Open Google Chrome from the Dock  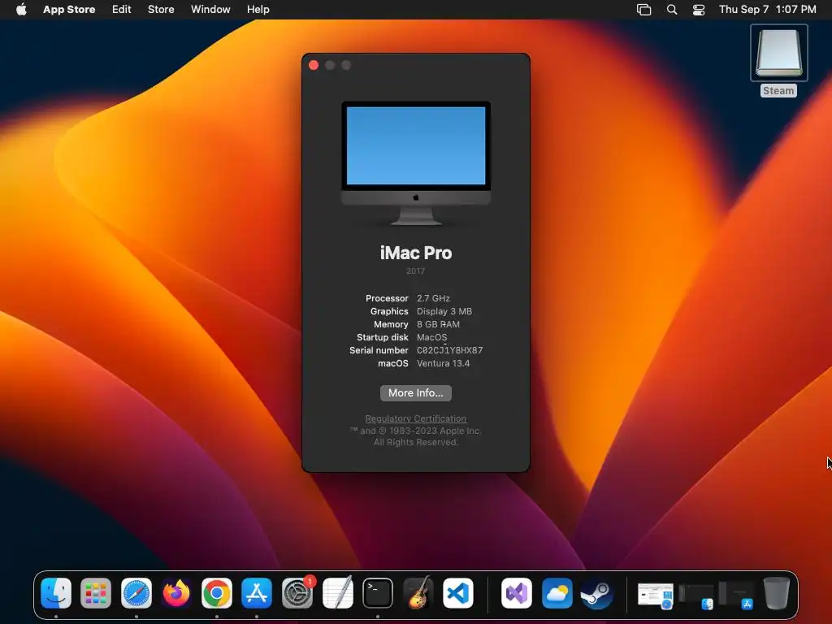click(x=216, y=593)
